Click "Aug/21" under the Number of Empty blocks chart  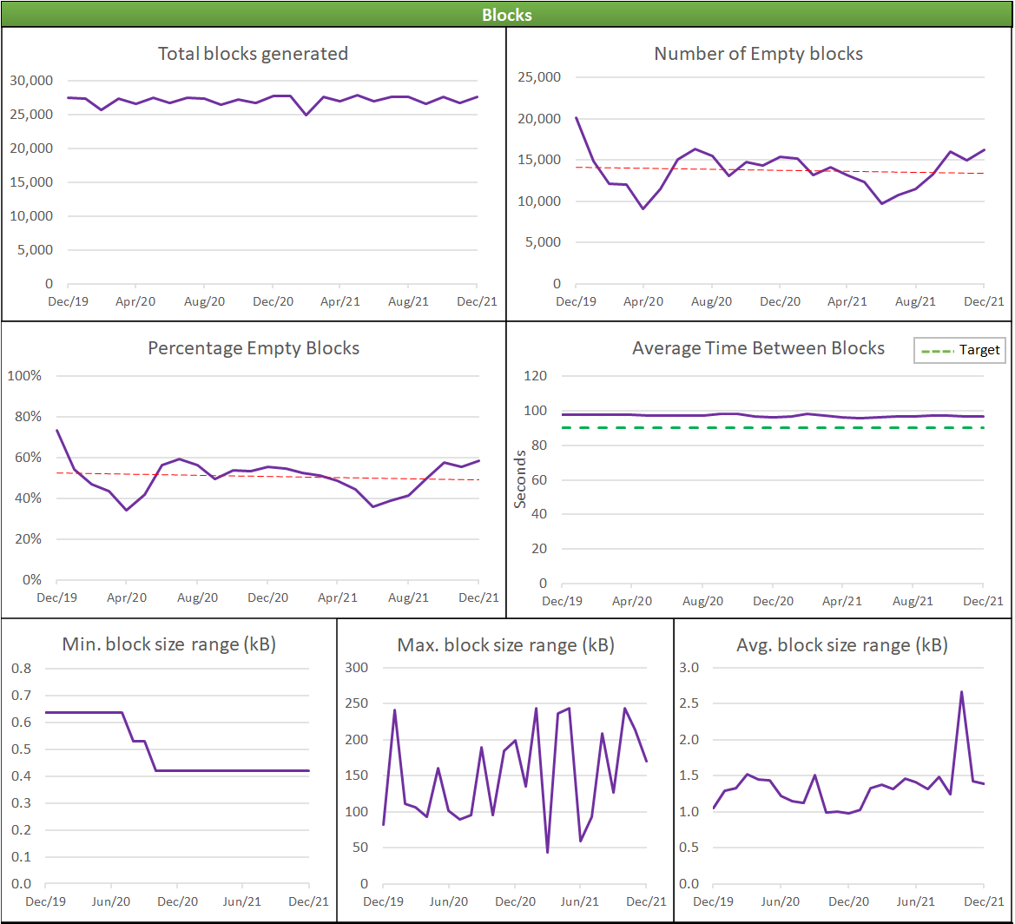click(x=915, y=301)
